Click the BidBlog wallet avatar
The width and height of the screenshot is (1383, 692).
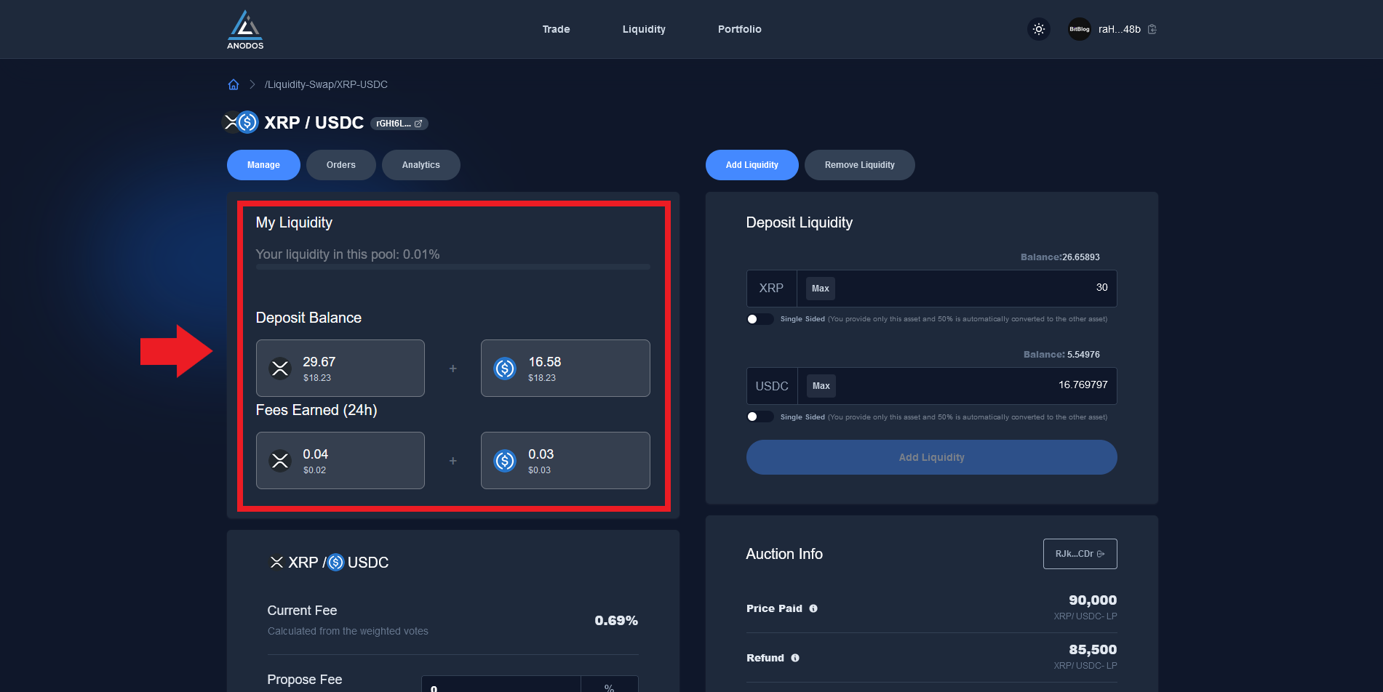(x=1079, y=29)
